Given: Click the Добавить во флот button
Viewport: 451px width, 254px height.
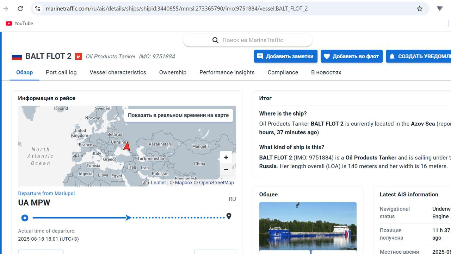Looking at the screenshot, I should tap(352, 56).
